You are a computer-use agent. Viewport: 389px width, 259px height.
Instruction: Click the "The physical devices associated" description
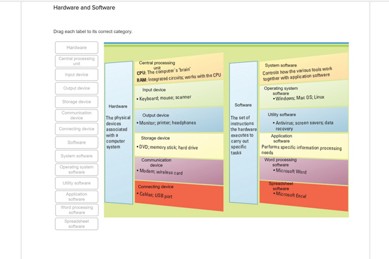(118, 132)
